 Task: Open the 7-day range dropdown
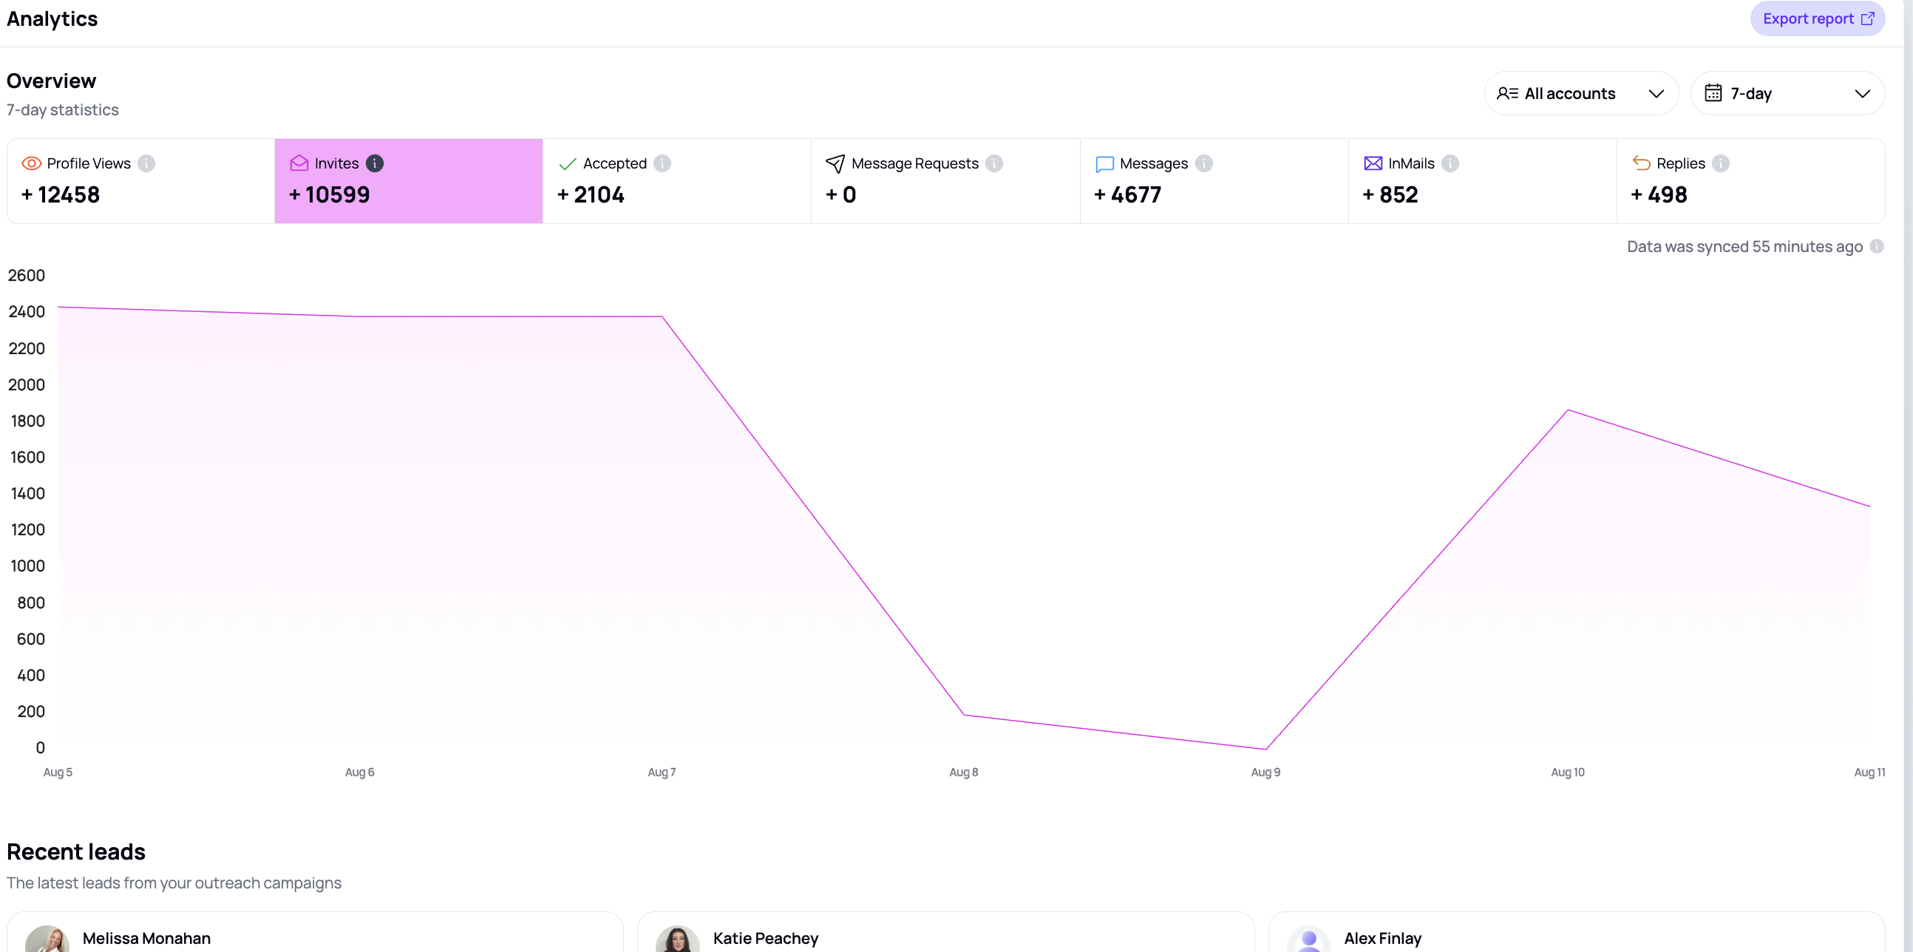coord(1787,94)
